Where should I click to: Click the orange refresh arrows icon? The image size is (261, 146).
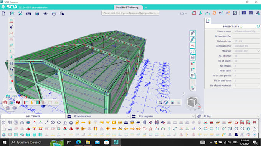click(214, 13)
